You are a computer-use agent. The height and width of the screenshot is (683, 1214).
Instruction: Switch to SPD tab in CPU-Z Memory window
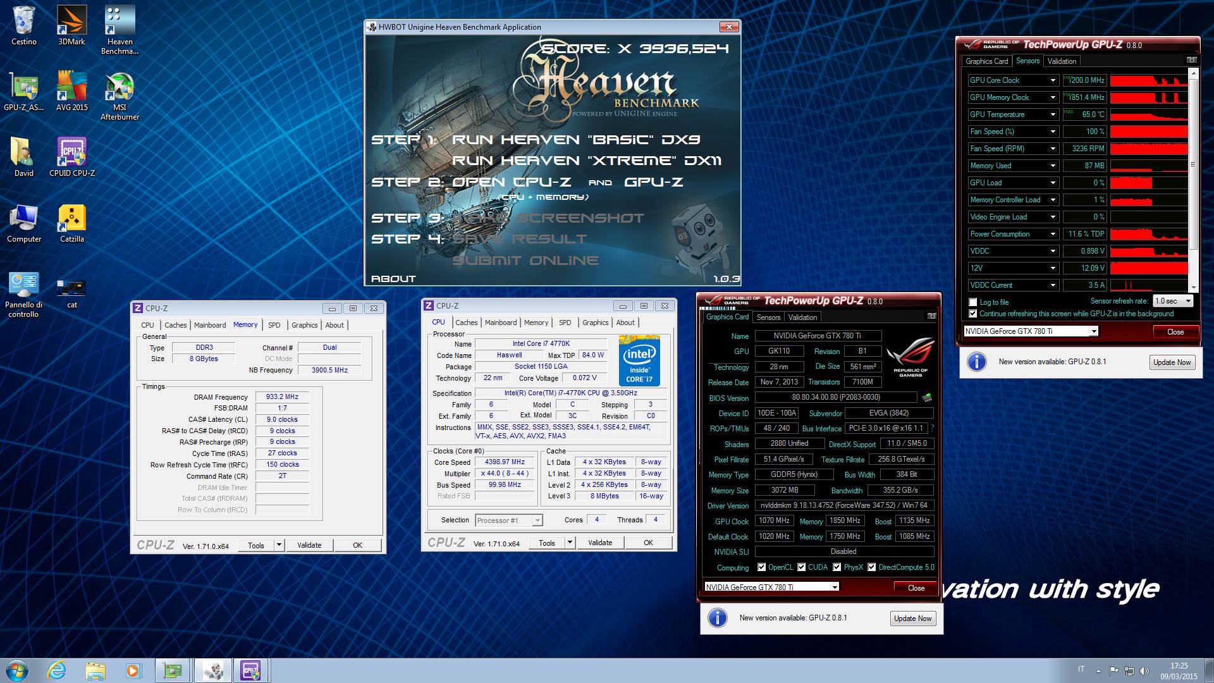[x=274, y=325]
